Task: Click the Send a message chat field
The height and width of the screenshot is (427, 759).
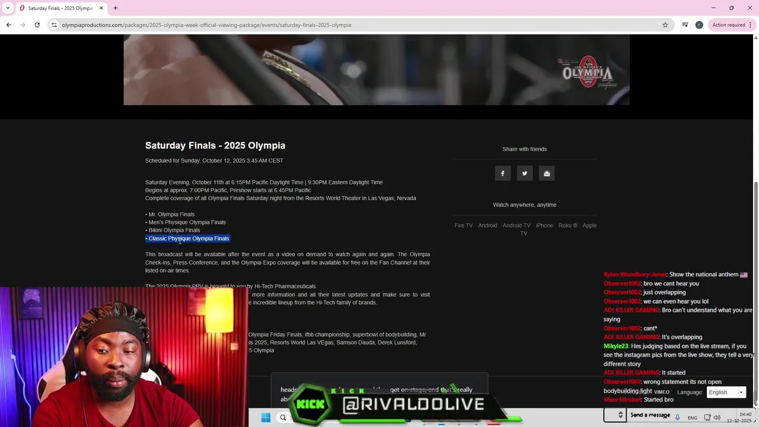Action: (x=650, y=415)
